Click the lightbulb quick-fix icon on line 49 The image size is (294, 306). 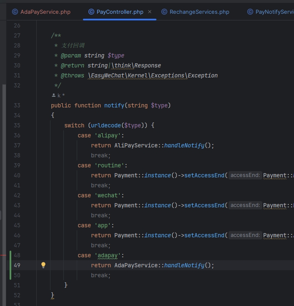(43, 265)
